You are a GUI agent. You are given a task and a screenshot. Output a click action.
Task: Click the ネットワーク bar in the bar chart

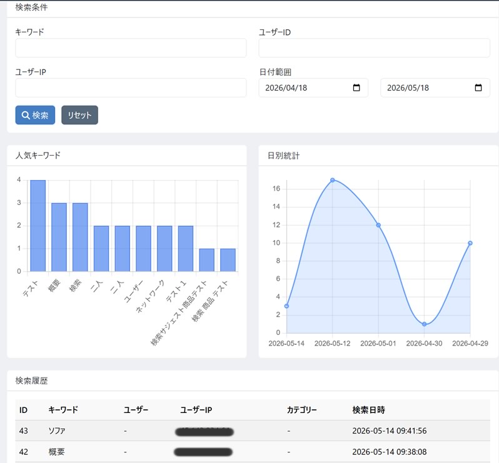click(x=164, y=249)
